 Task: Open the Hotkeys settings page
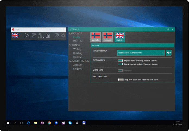point(78,57)
